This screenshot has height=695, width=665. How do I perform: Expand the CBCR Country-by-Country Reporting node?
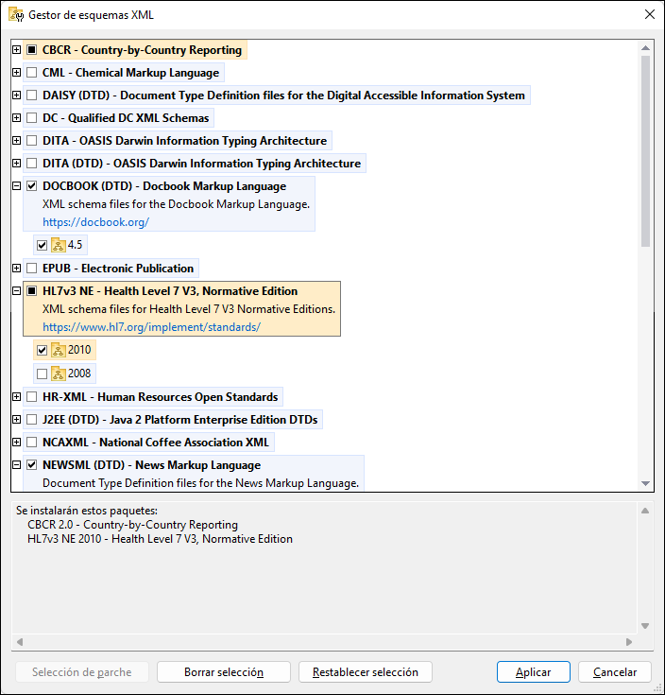click(17, 50)
